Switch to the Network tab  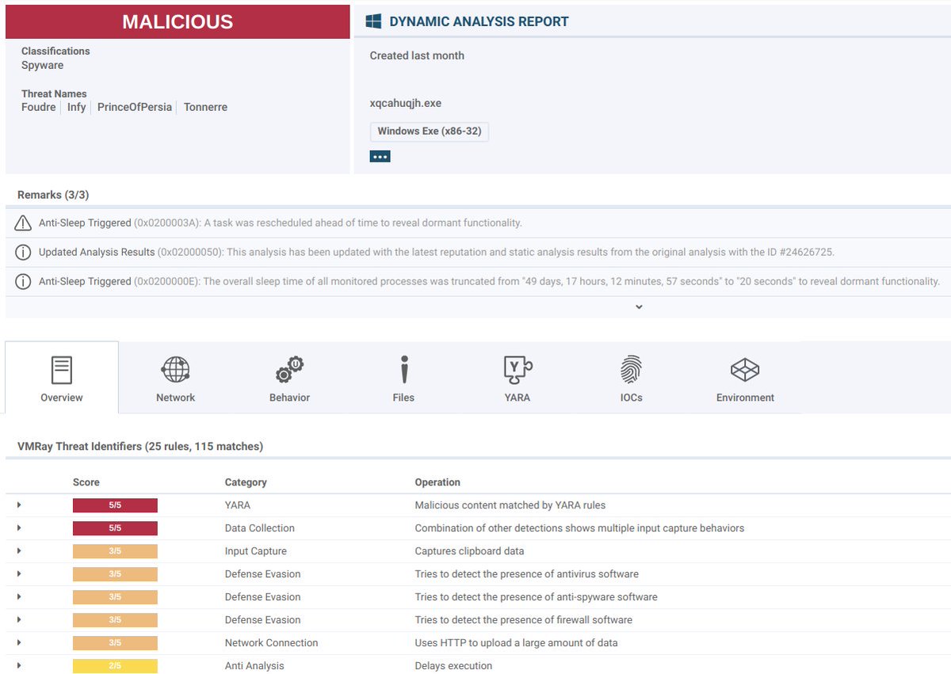[x=175, y=378]
